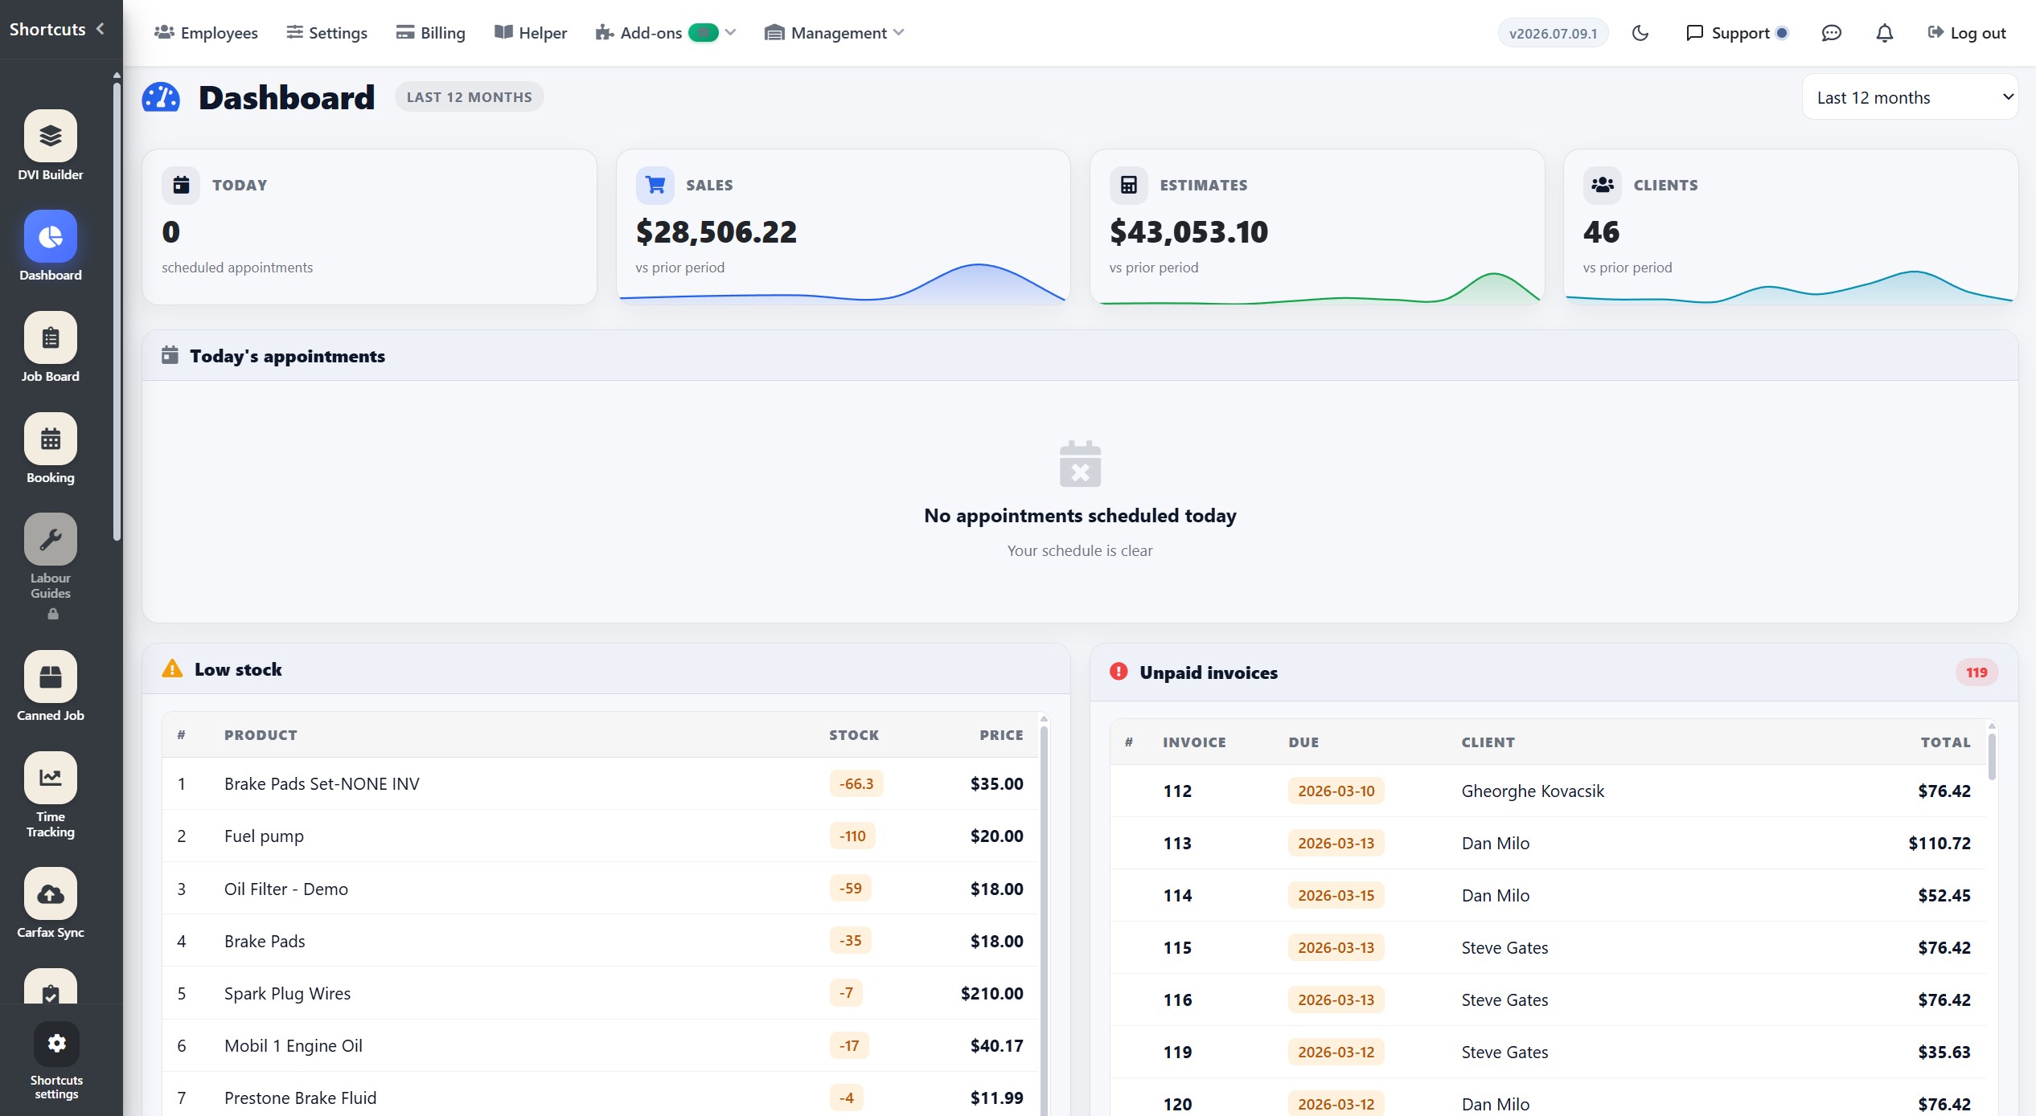Click stock value -66.3 badge
The height and width of the screenshot is (1116, 2036).
click(x=856, y=783)
